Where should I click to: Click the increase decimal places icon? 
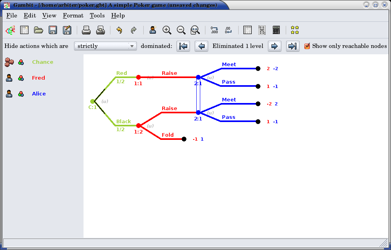pyautogui.click(x=214, y=30)
